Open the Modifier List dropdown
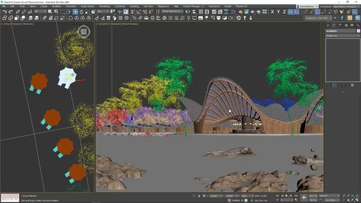The height and width of the screenshot is (203, 361). tap(342, 36)
